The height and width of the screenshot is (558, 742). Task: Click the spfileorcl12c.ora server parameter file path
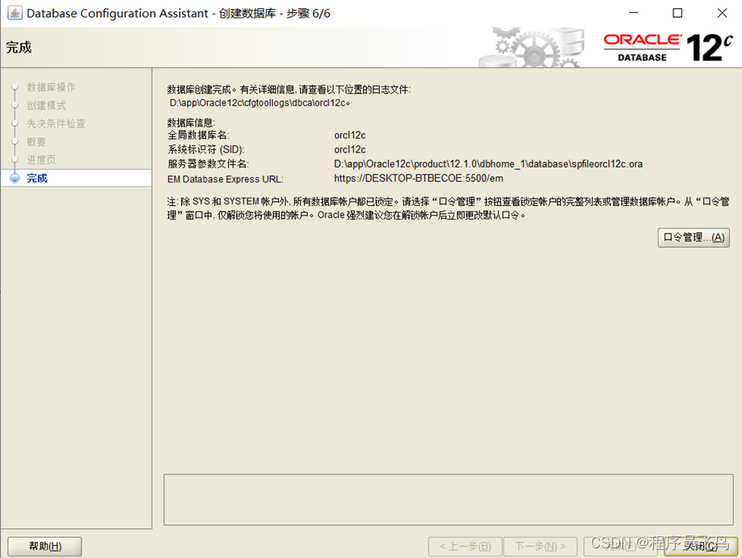pyautogui.click(x=488, y=164)
